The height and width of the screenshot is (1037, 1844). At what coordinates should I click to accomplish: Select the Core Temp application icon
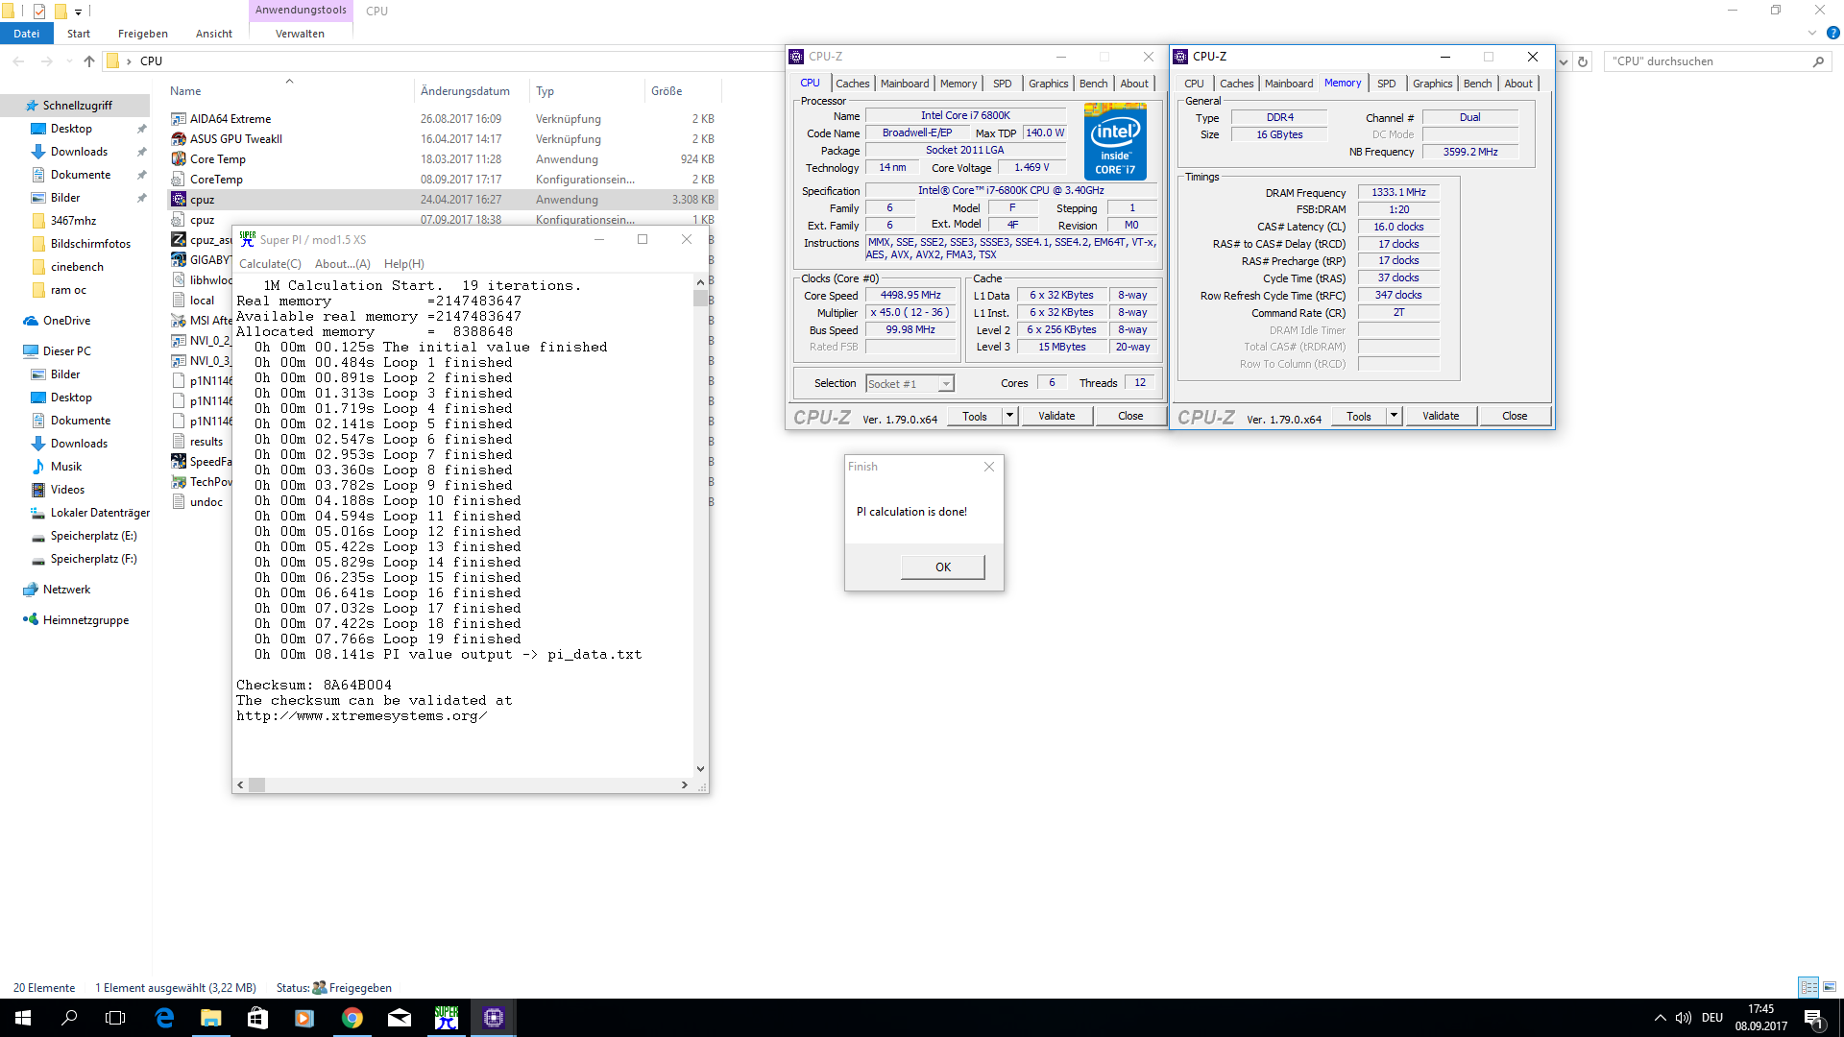178,159
